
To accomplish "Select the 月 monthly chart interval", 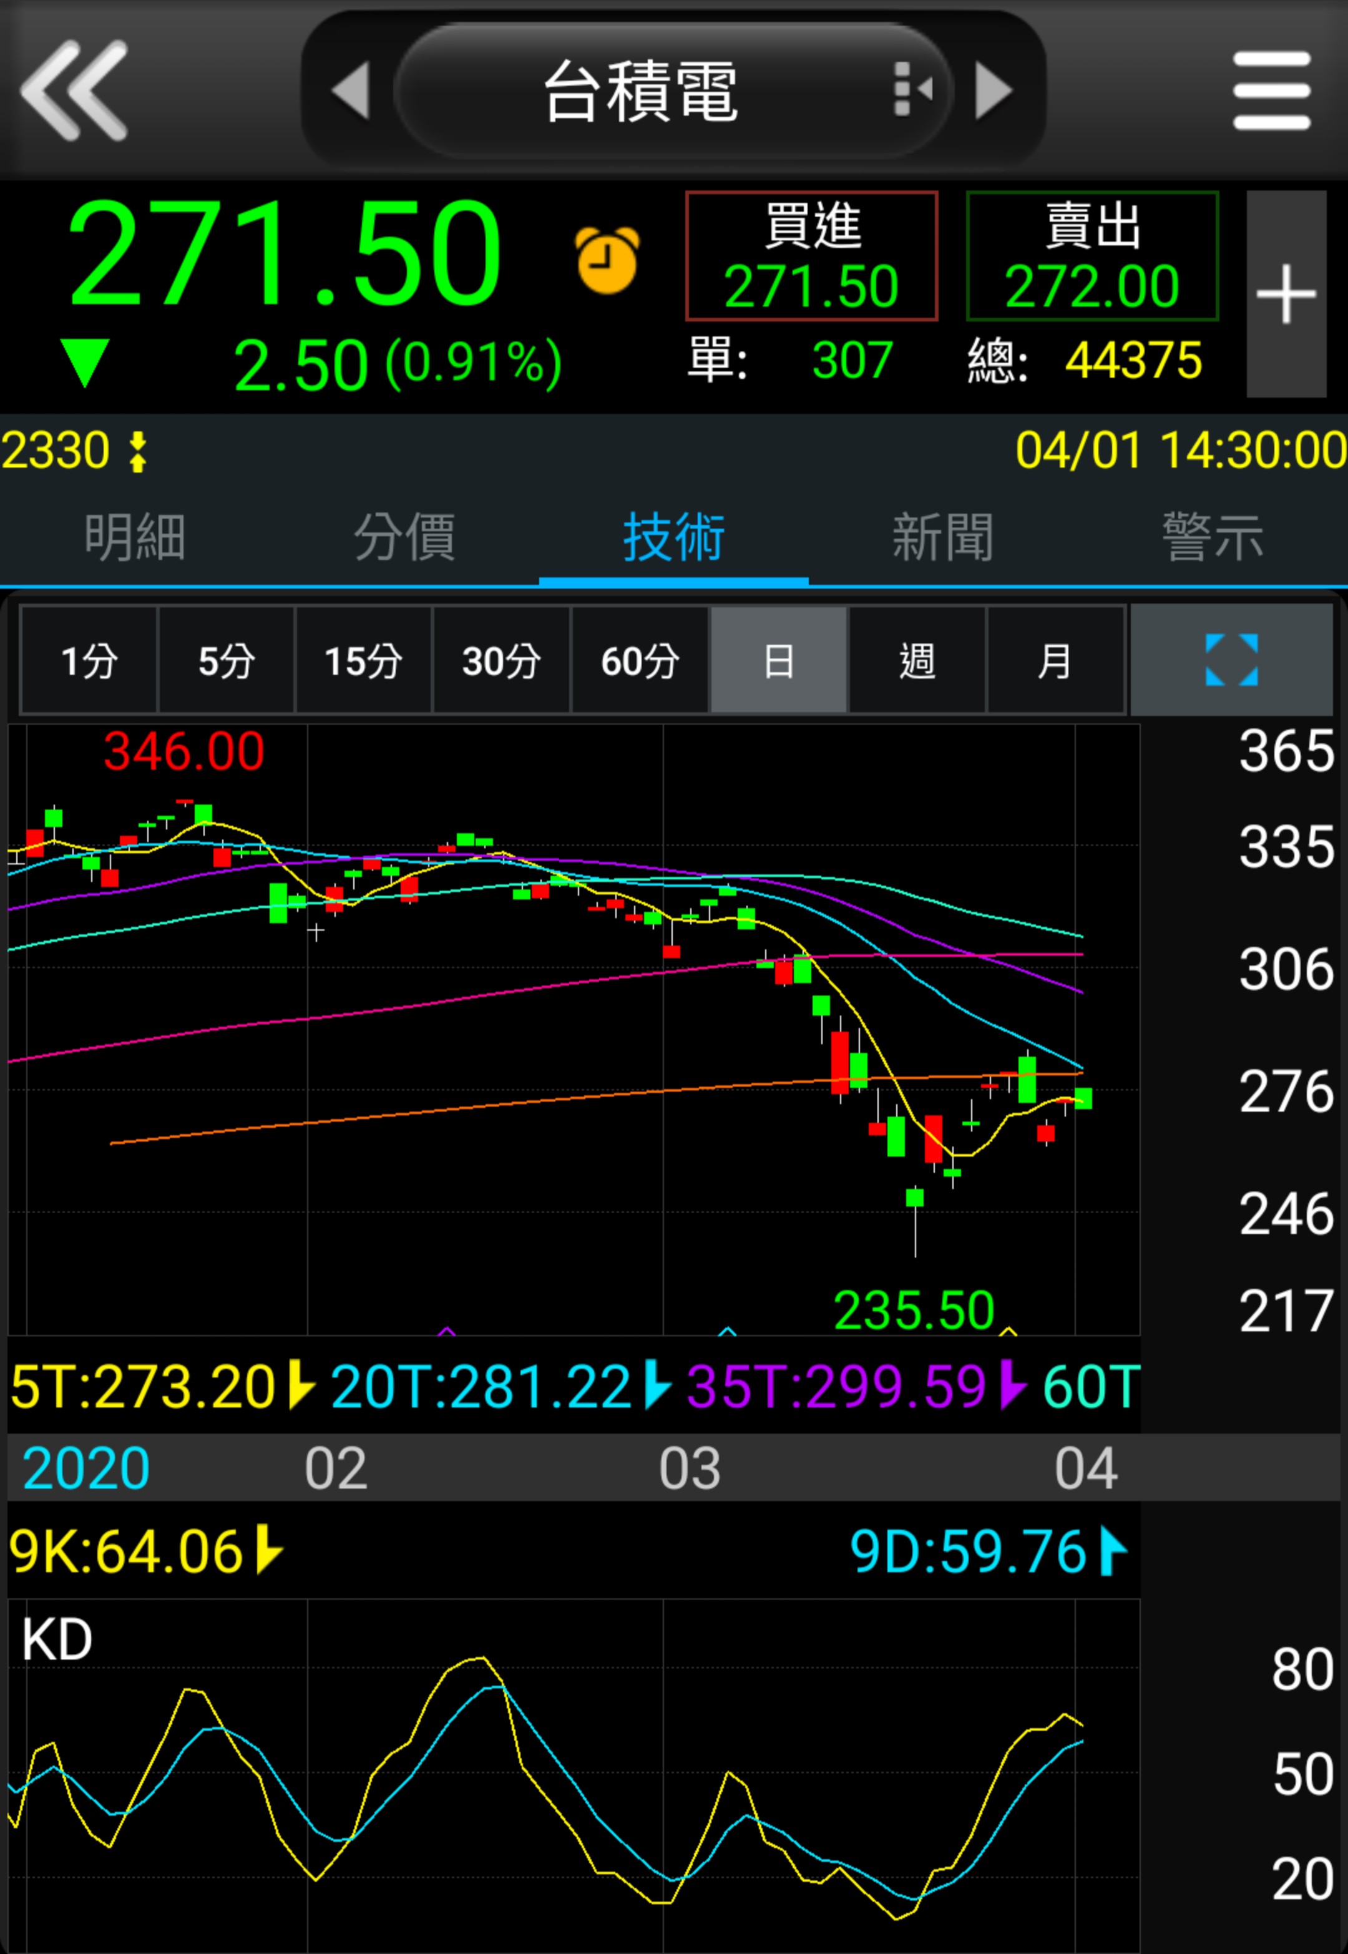I will pyautogui.click(x=1054, y=660).
